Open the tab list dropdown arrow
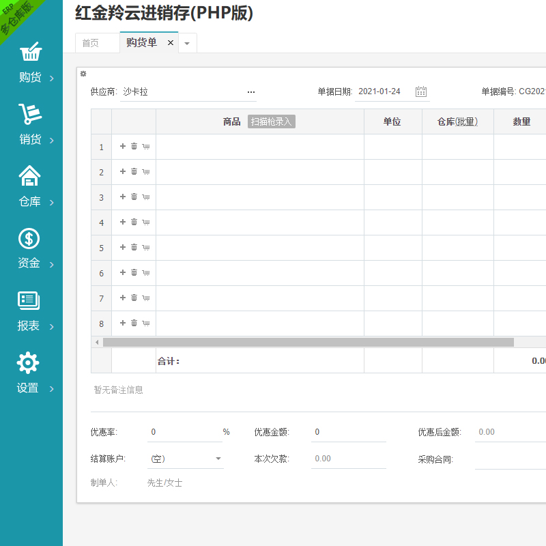The height and width of the screenshot is (546, 546). [187, 43]
